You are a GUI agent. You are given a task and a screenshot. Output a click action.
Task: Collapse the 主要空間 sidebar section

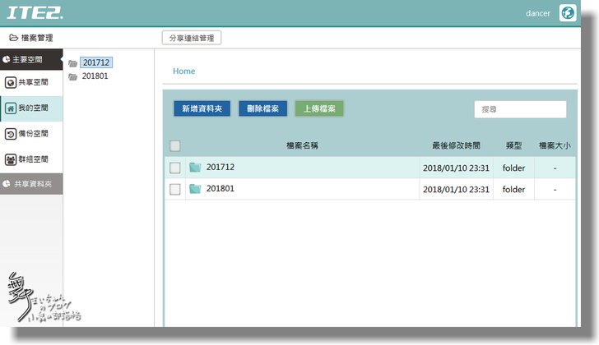pos(30,59)
